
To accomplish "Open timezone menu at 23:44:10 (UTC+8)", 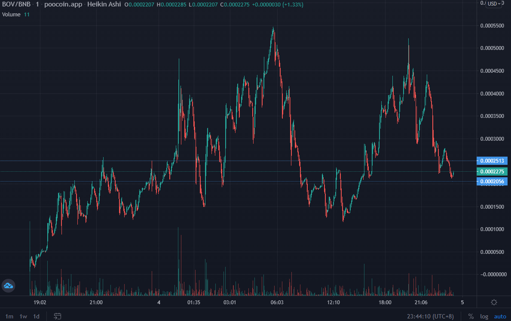I will [430, 316].
